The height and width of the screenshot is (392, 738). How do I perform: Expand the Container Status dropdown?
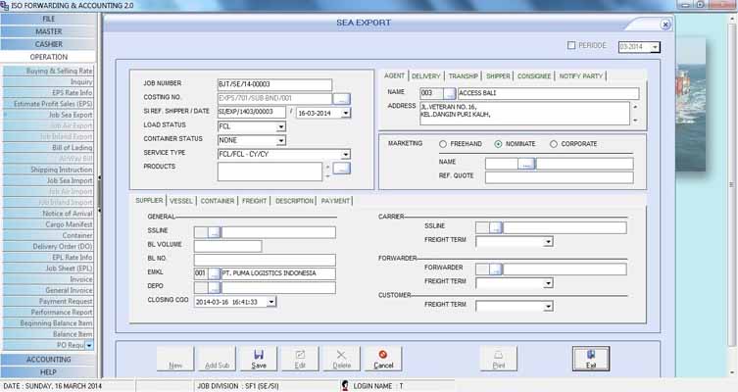point(280,140)
